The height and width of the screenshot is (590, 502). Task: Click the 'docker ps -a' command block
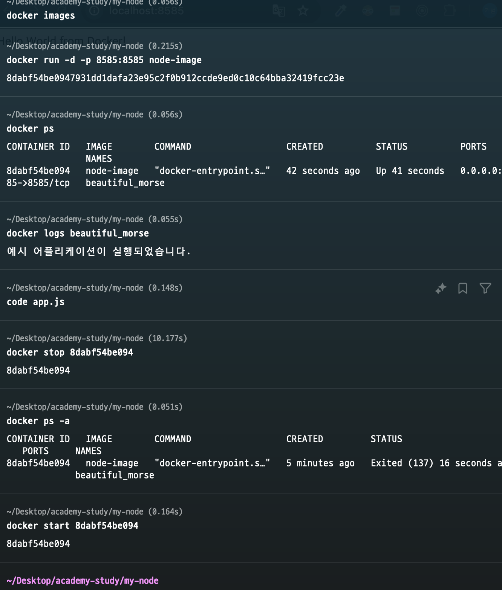pos(37,421)
